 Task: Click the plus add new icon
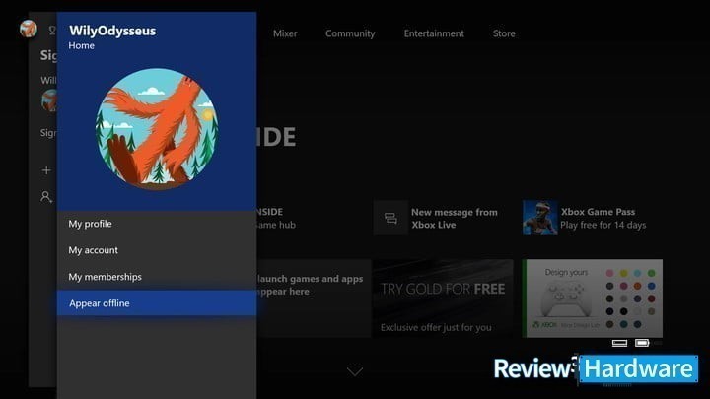click(46, 170)
